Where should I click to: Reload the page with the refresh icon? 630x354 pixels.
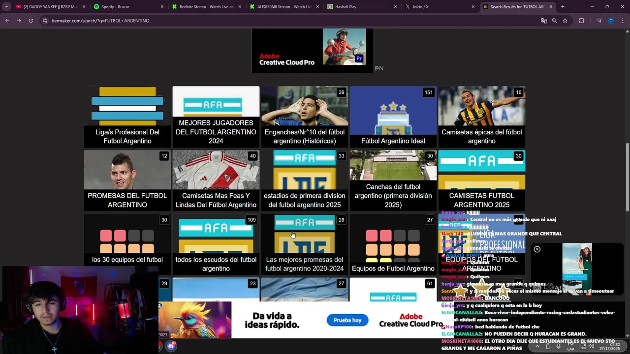pos(31,21)
